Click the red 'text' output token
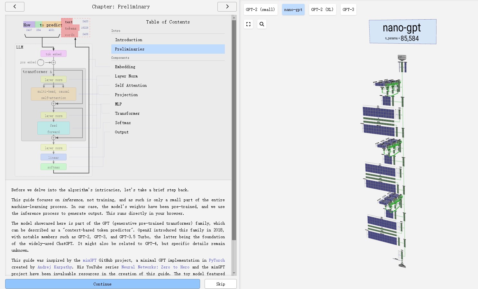Screen dimensions: 478x289 [x=67, y=22]
